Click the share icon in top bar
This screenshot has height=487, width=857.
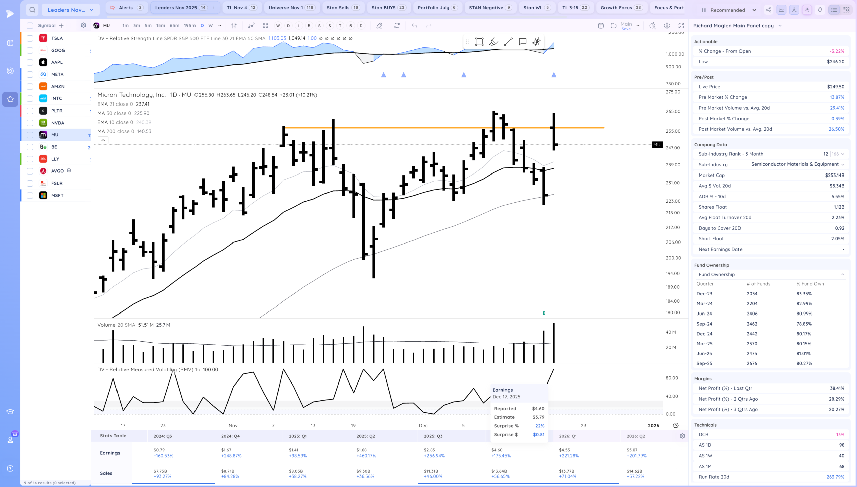click(769, 10)
